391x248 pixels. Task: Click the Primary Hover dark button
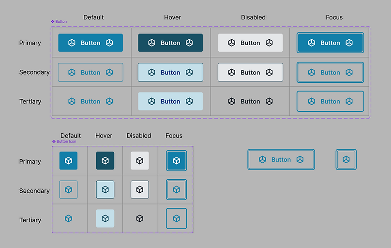point(170,43)
